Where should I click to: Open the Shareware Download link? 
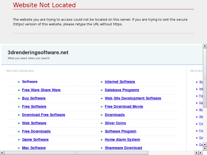(124, 148)
